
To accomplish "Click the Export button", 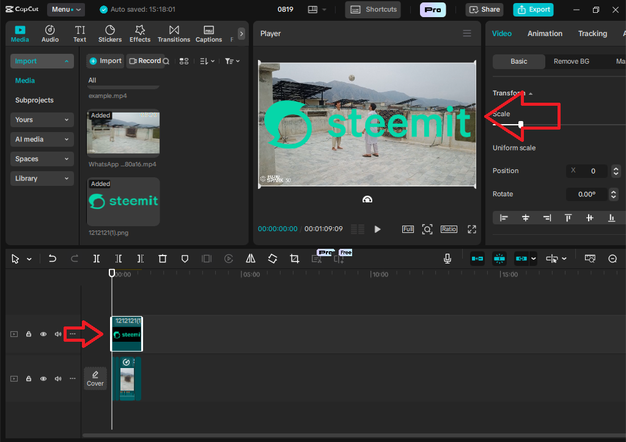I will tap(533, 10).
